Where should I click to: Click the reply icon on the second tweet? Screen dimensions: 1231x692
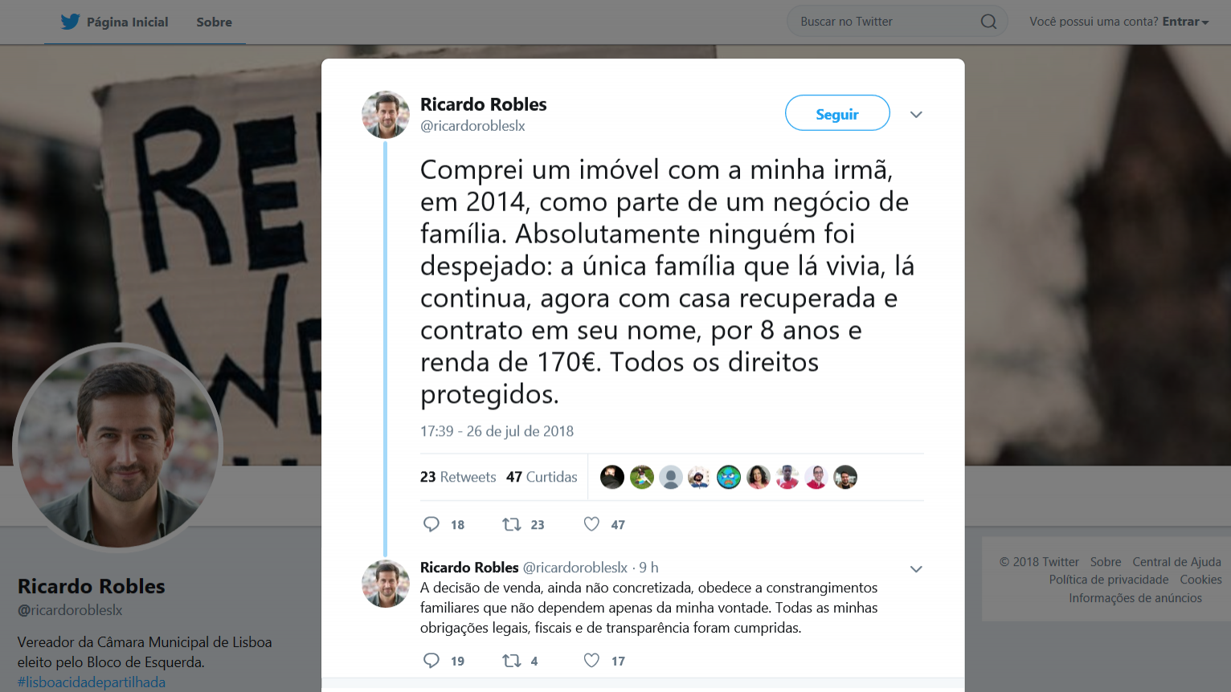click(431, 661)
